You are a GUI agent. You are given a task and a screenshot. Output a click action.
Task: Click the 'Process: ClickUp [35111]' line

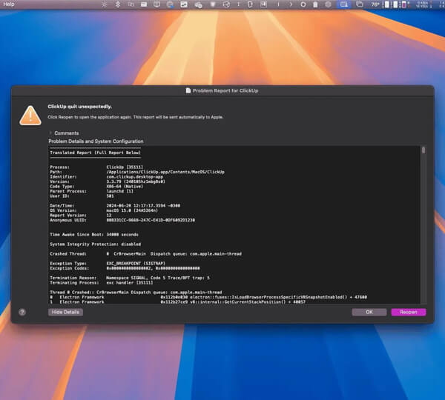coord(96,167)
